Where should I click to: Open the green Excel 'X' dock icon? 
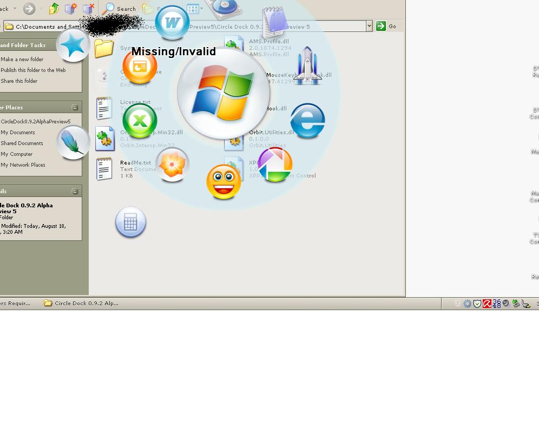click(x=140, y=121)
